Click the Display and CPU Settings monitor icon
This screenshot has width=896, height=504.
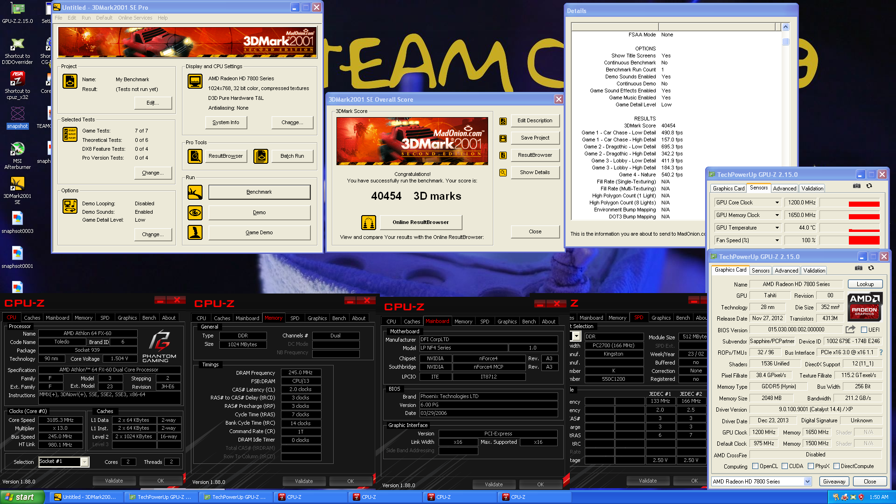click(x=195, y=81)
